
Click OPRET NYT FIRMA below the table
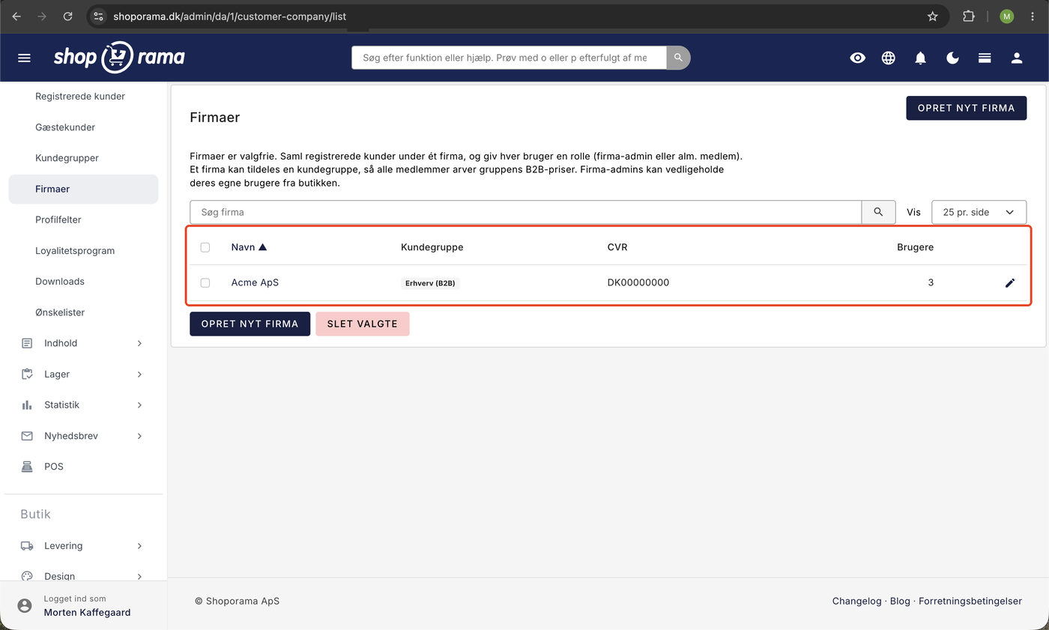[x=250, y=324]
